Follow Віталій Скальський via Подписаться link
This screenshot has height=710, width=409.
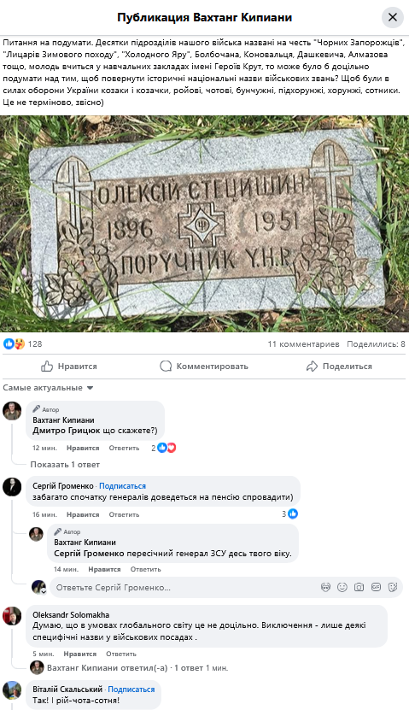[x=131, y=689]
